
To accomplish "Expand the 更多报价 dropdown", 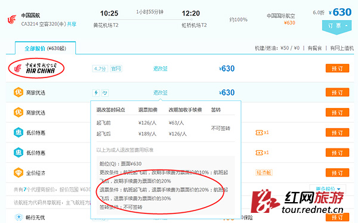I will tap(328, 189).
